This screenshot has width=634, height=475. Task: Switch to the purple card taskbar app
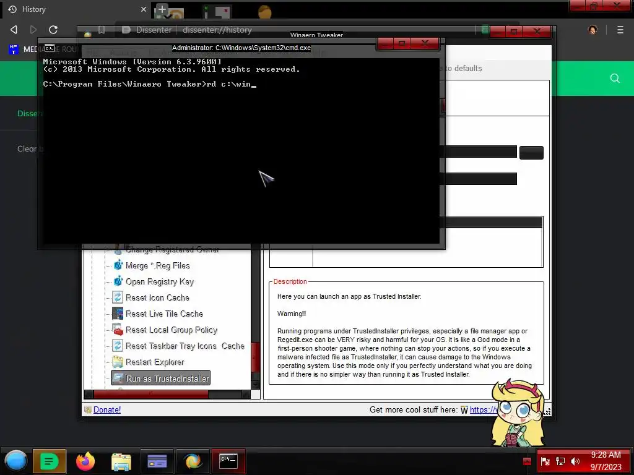click(x=157, y=461)
